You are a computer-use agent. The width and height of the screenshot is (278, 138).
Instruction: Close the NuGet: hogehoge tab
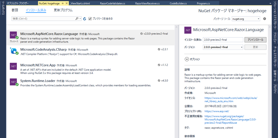click(67, 3)
